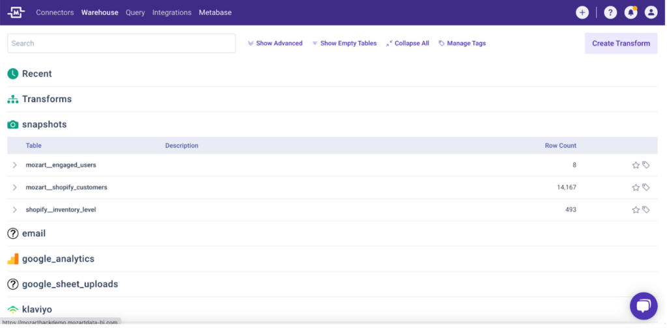Image resolution: width=667 pixels, height=328 pixels.
Task: Toggle Show Empty Tables
Action: (x=345, y=44)
